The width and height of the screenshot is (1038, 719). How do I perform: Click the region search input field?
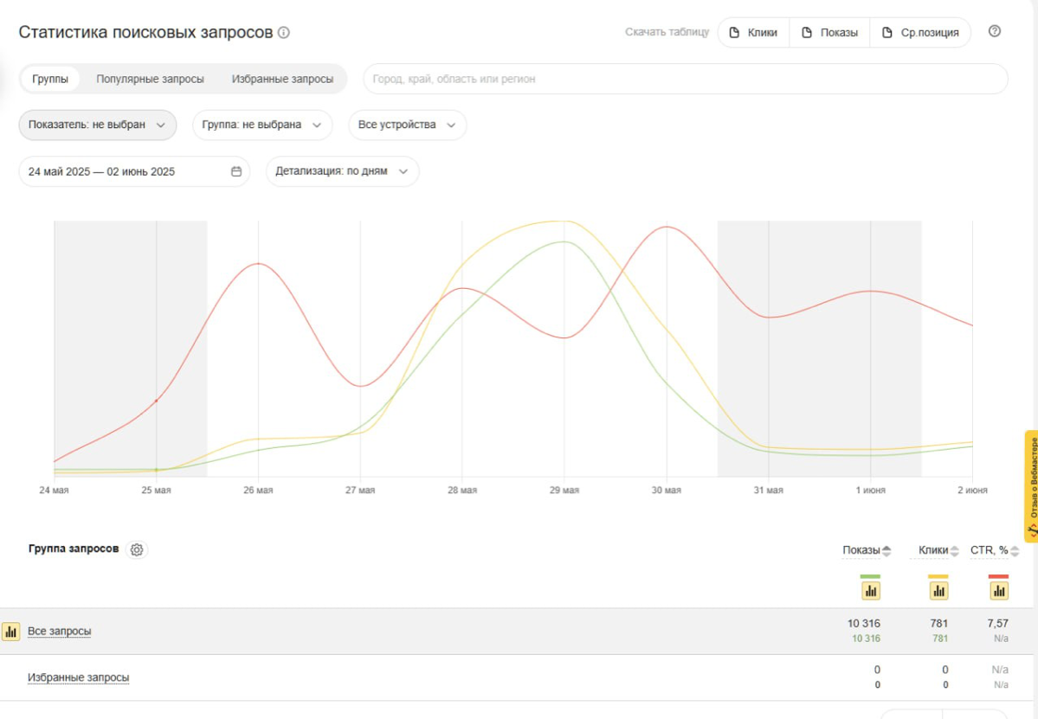pyautogui.click(x=684, y=79)
